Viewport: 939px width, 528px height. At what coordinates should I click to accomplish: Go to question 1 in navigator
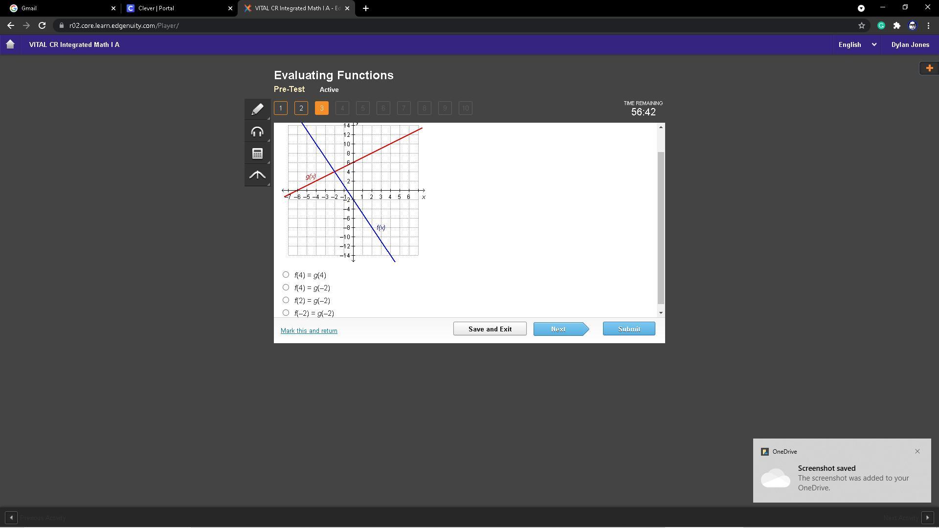point(281,108)
